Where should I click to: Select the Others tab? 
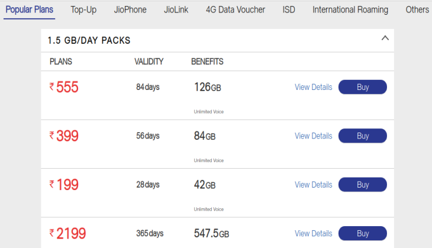[x=417, y=10]
